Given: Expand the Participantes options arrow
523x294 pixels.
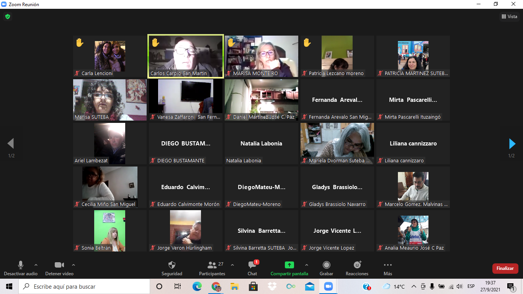Looking at the screenshot, I should [232, 265].
